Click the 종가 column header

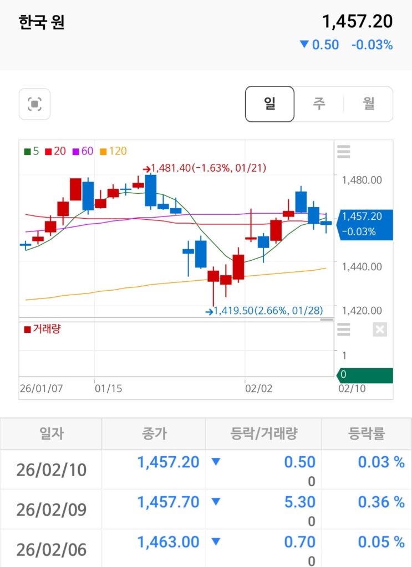pos(153,434)
